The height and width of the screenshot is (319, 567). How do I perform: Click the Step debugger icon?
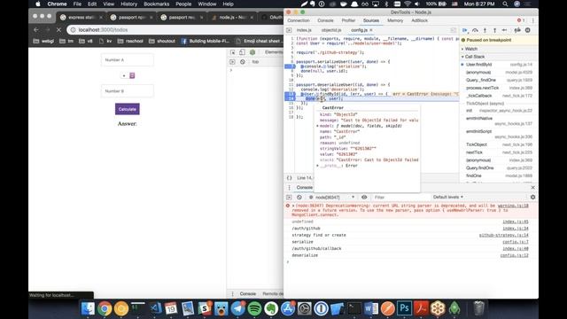tap(505, 30)
